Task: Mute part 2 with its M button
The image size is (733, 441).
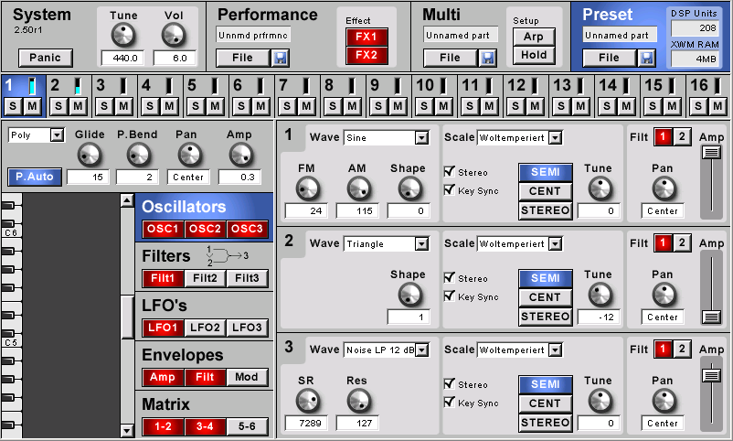Action: coord(78,106)
